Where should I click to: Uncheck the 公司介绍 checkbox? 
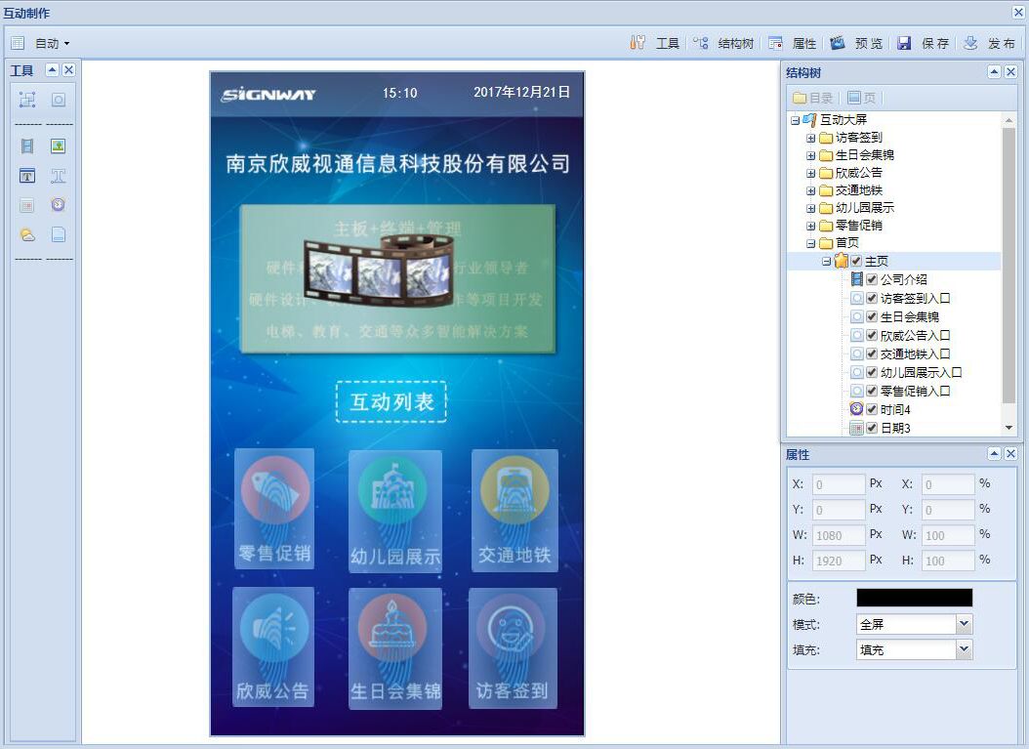872,279
